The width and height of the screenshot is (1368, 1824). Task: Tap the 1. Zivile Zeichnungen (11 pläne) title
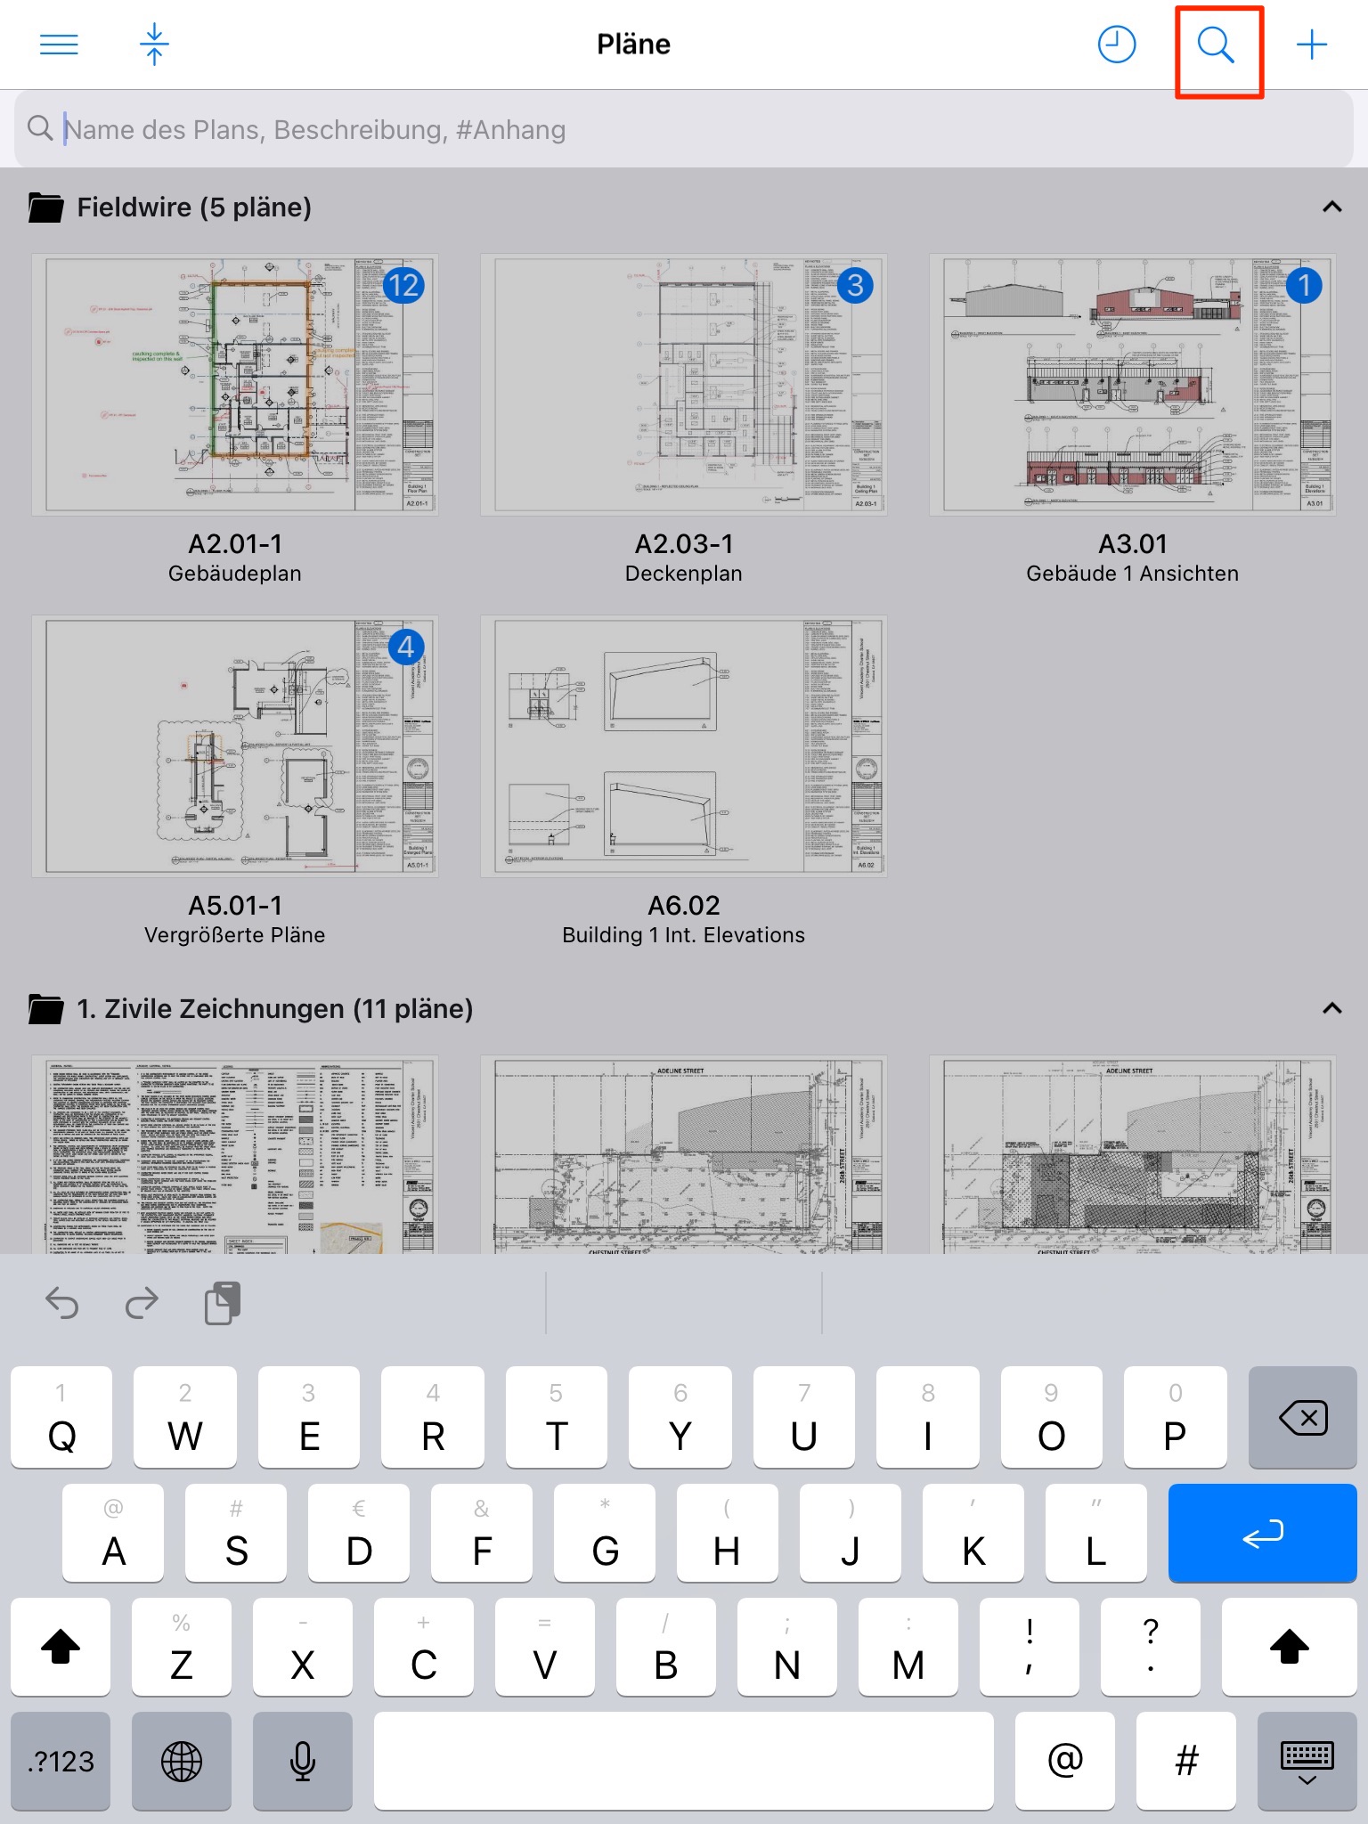click(x=274, y=1009)
